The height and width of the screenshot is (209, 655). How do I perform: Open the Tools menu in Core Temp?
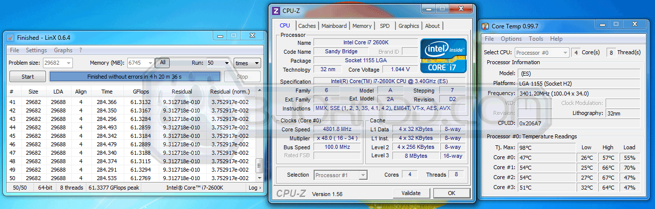[x=536, y=39]
